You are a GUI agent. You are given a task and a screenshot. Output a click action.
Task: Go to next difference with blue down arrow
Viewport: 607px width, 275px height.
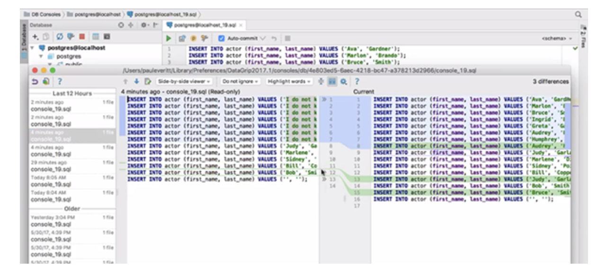pos(137,82)
